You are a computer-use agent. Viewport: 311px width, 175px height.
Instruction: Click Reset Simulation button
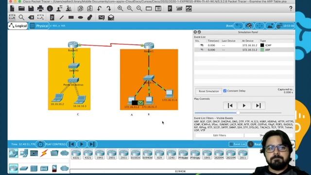208,91
